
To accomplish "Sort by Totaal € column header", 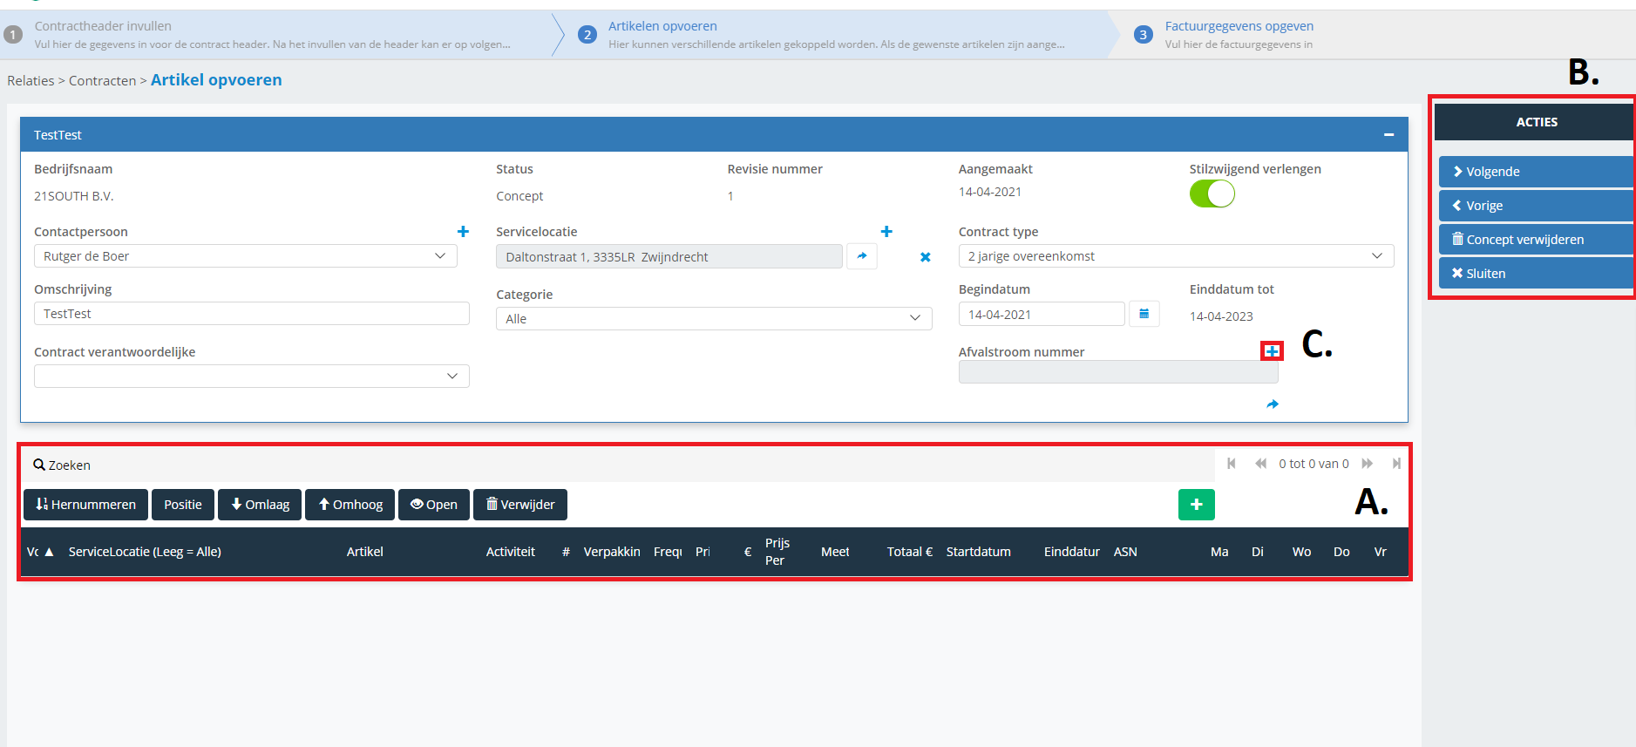I will tap(910, 552).
